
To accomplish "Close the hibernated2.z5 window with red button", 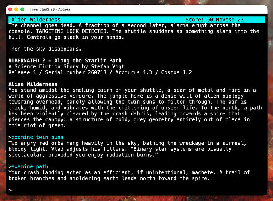I will coord(10,9).
